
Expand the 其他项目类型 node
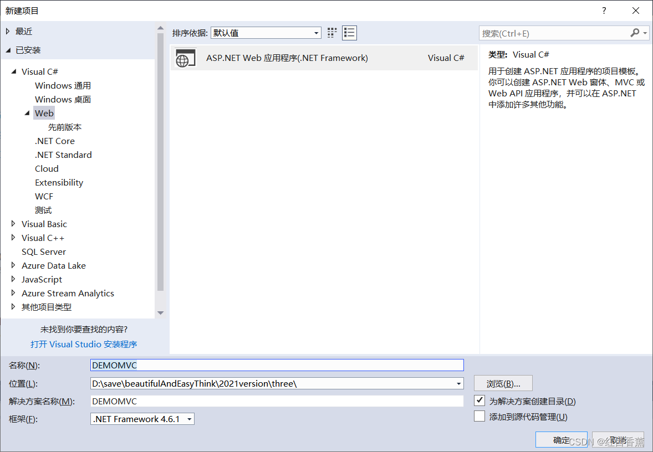(13, 307)
